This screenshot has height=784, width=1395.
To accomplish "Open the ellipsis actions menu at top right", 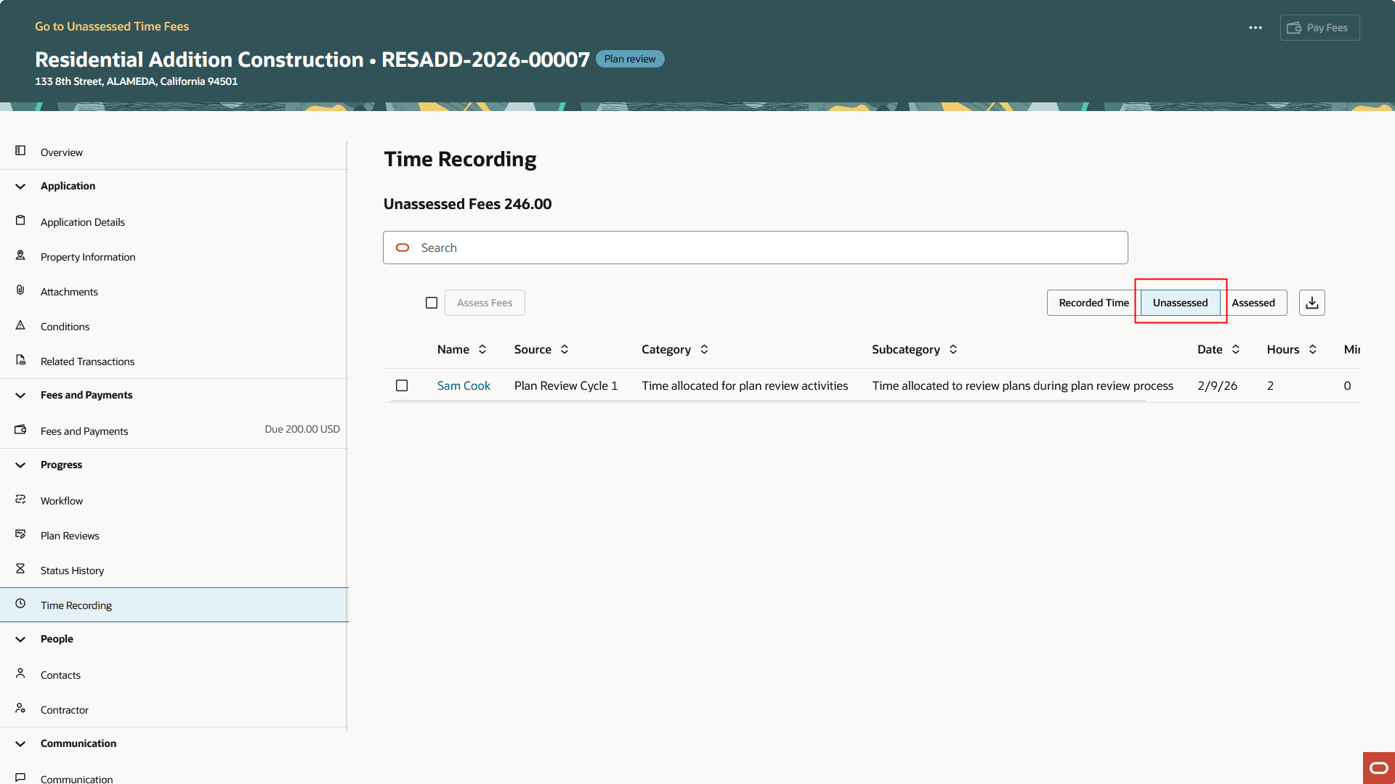I will 1255,28.
